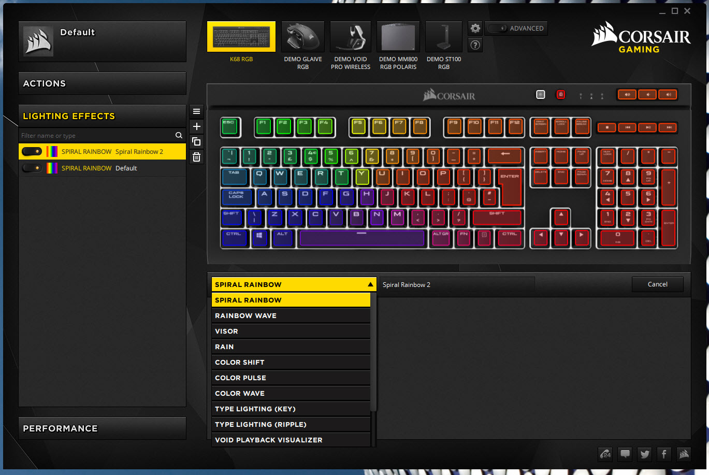Toggle the ADVANCED mode switch

[497, 28]
